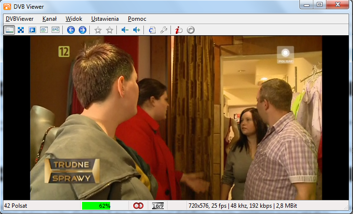Go to previous channel with left arrow
The image size is (353, 214).
[x=71, y=30]
